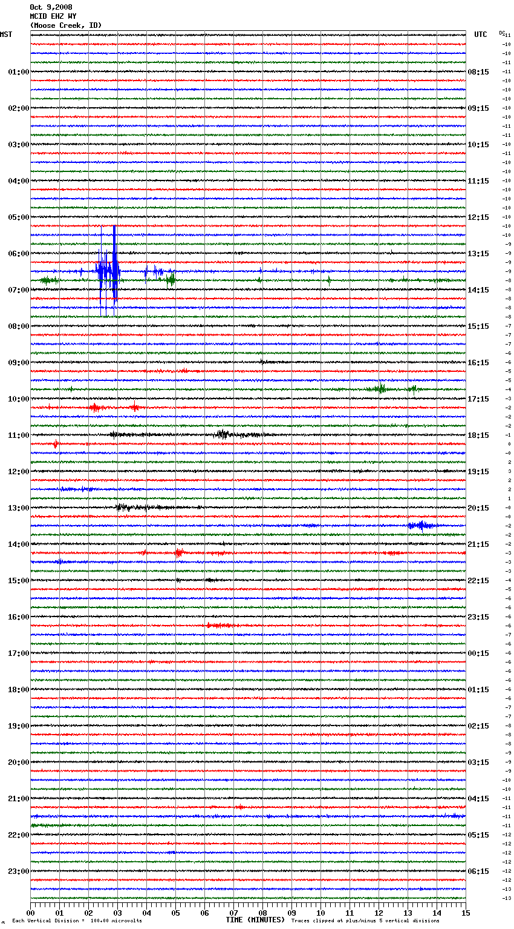Click the green signal burst near minute 12
This screenshot has width=514, height=929.
point(380,389)
